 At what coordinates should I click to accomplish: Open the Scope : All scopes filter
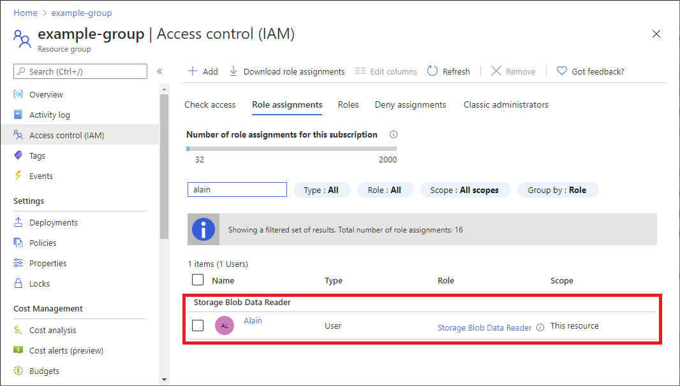tap(465, 190)
